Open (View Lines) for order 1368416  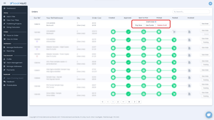(x=81, y=25)
